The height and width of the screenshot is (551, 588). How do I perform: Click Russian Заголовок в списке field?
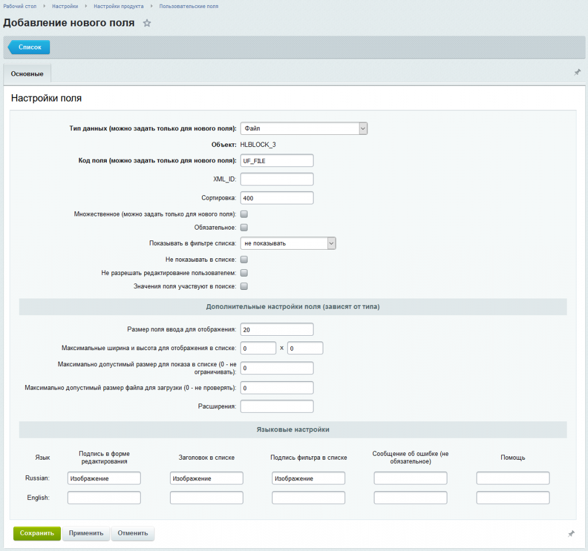pyautogui.click(x=207, y=478)
